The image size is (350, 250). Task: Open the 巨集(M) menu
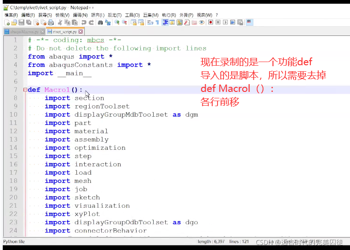coord(151,15)
